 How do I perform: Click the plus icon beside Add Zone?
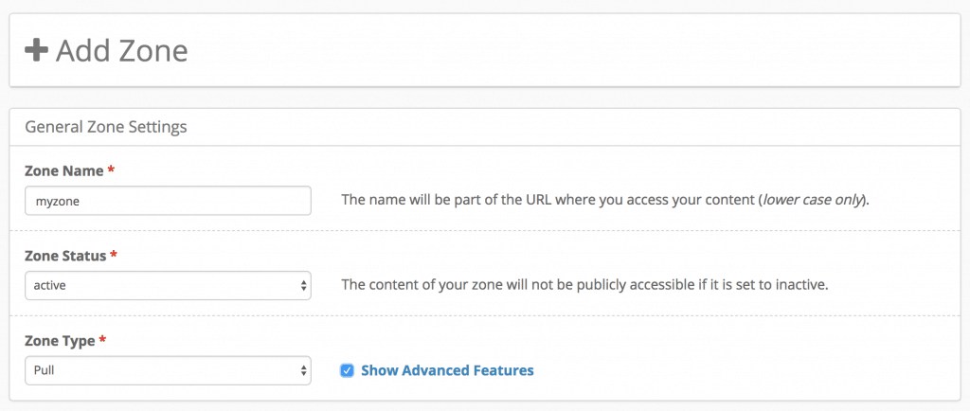36,50
